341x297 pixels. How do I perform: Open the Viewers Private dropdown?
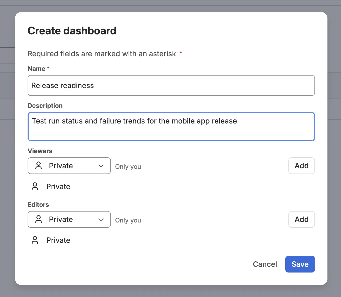point(69,166)
